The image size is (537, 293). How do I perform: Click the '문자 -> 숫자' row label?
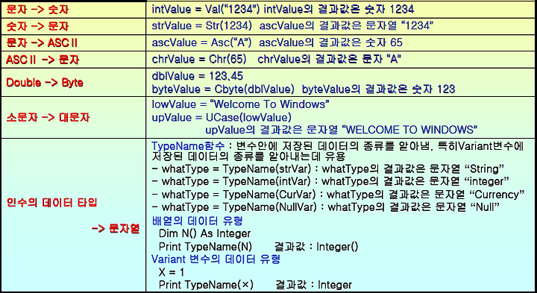[37, 10]
